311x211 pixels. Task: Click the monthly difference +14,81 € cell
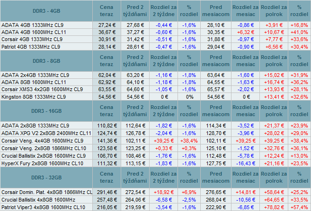coord(246,192)
